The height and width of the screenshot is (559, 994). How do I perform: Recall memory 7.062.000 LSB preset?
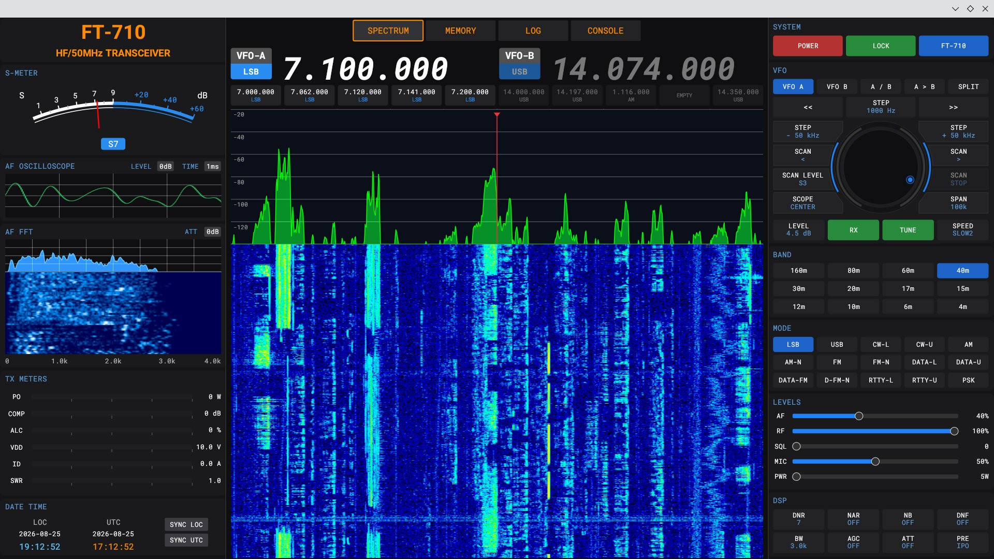tap(309, 95)
